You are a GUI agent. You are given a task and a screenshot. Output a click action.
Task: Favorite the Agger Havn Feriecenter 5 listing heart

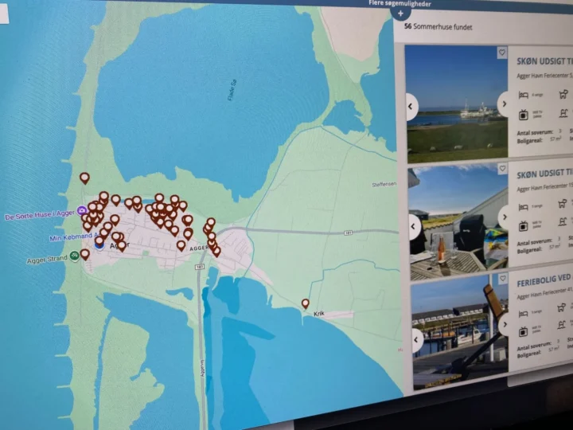pos(502,53)
